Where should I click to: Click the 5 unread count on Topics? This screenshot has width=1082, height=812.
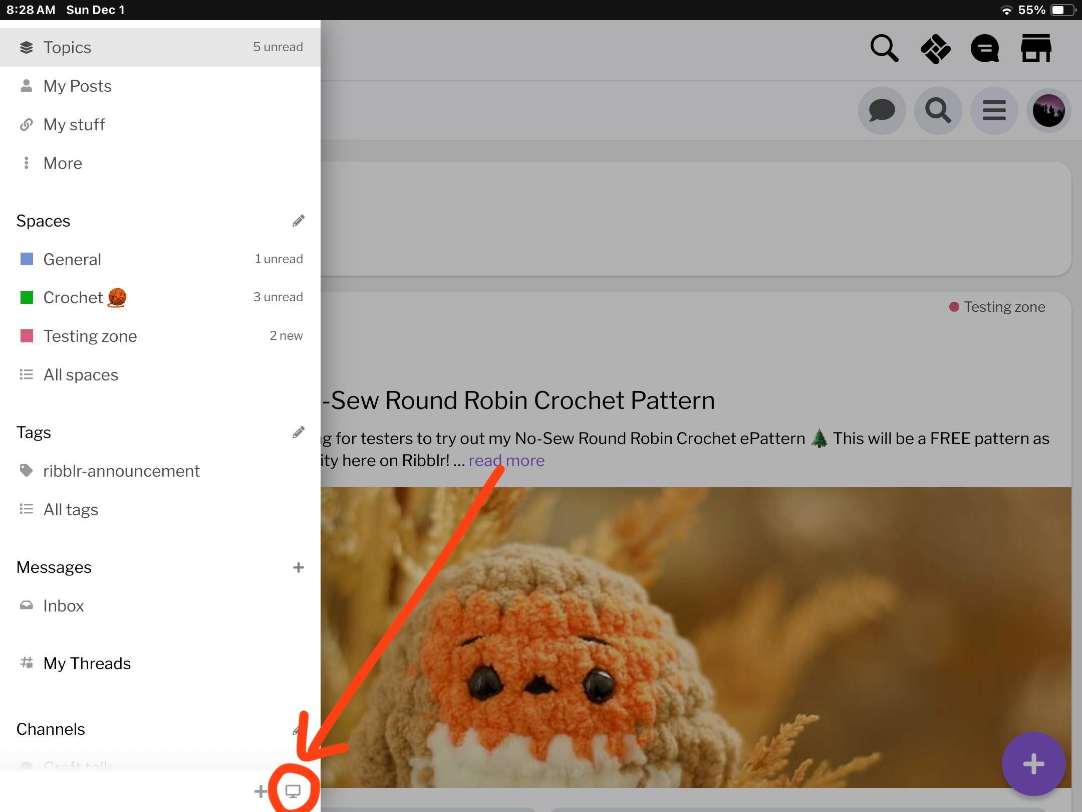point(278,47)
